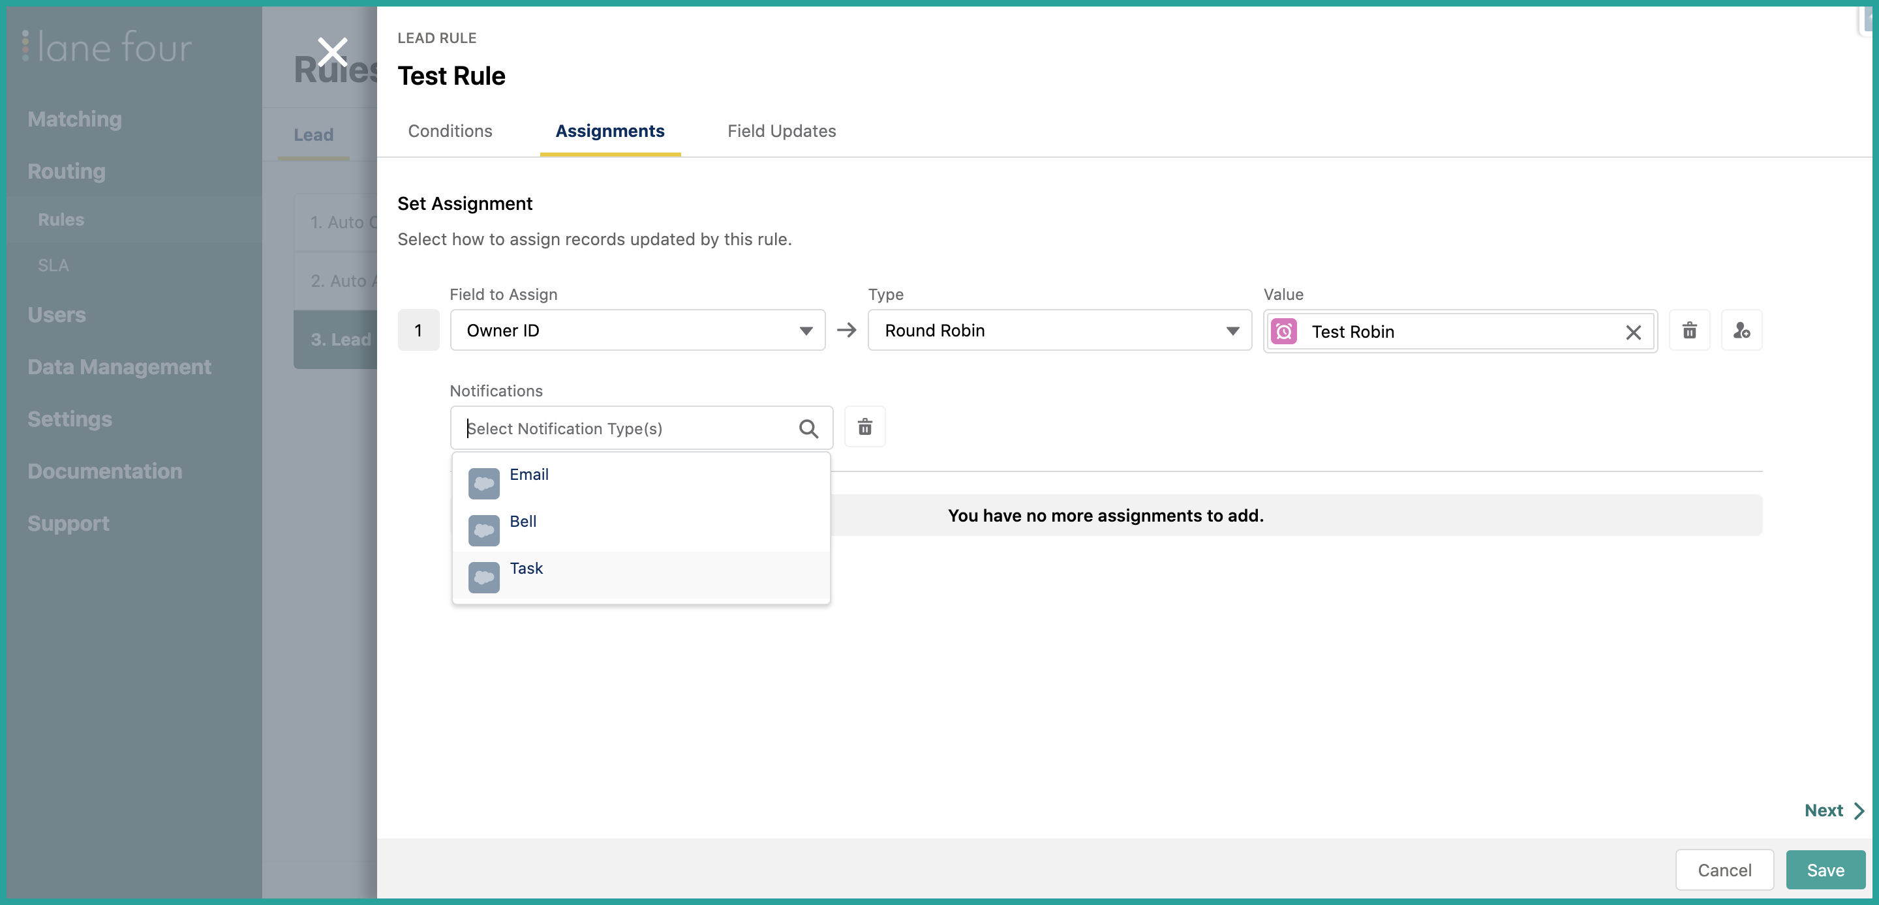Close the Lead Rule panel with the X icon

(x=333, y=53)
